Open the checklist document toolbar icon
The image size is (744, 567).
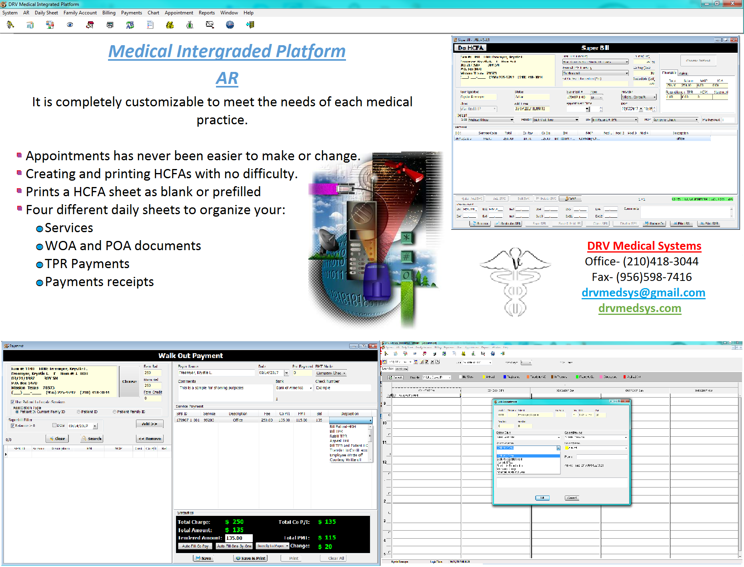[150, 25]
